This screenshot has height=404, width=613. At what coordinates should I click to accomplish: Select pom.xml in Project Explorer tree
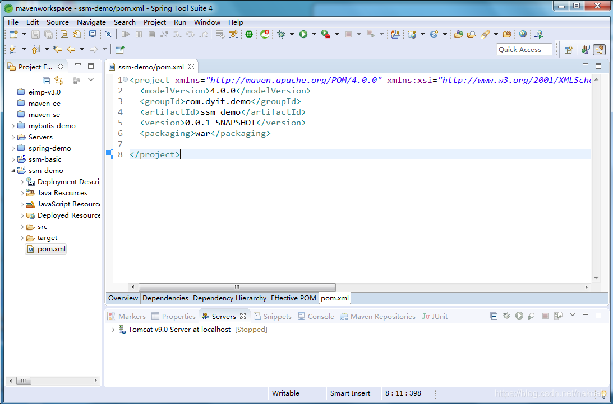[x=51, y=249]
